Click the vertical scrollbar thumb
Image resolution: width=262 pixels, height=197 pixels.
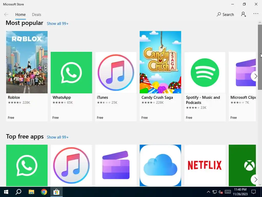tap(260, 57)
